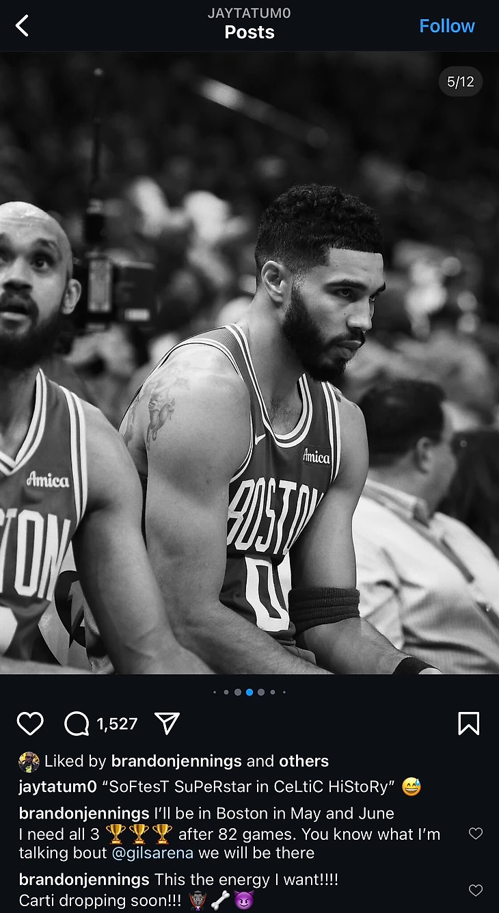Image resolution: width=499 pixels, height=913 pixels.
Task: Tap the 'Carti dropping soon!!!' comment text
Action: [x=100, y=901]
